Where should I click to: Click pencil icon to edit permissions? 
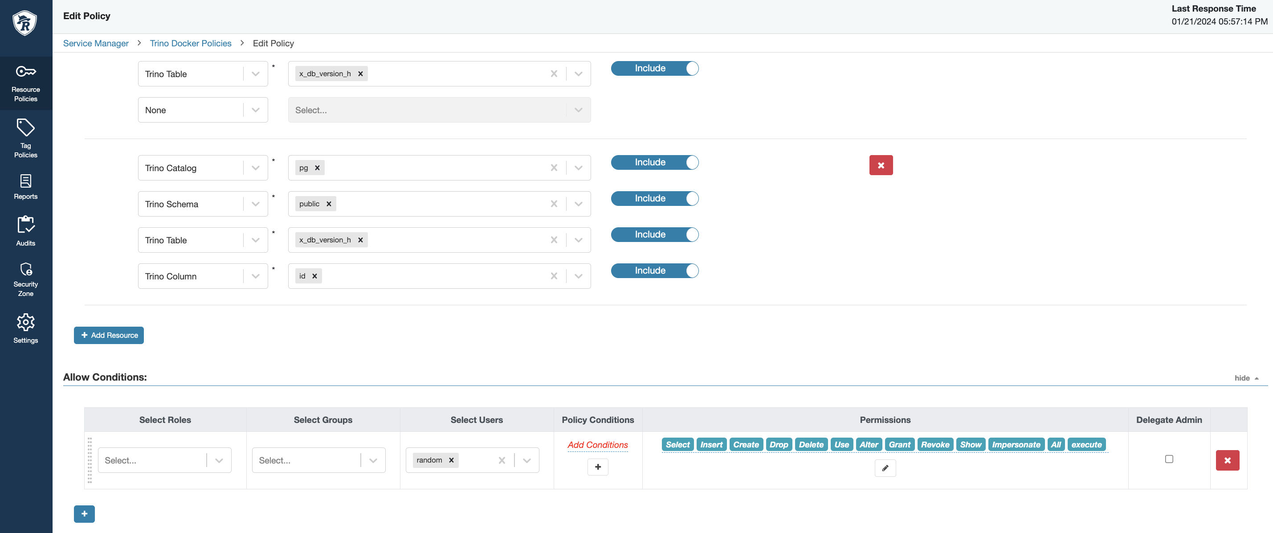click(x=885, y=468)
